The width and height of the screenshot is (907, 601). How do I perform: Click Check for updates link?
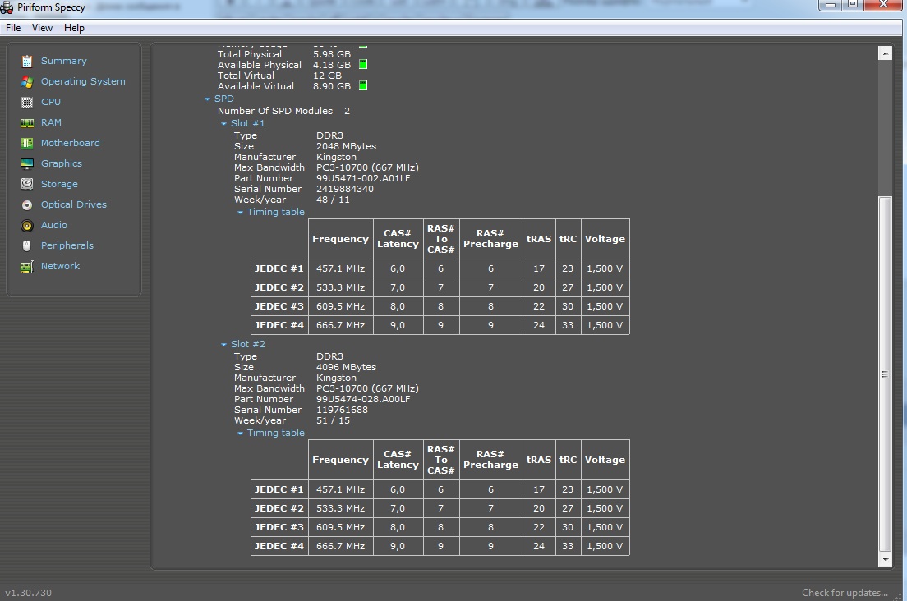tap(845, 592)
